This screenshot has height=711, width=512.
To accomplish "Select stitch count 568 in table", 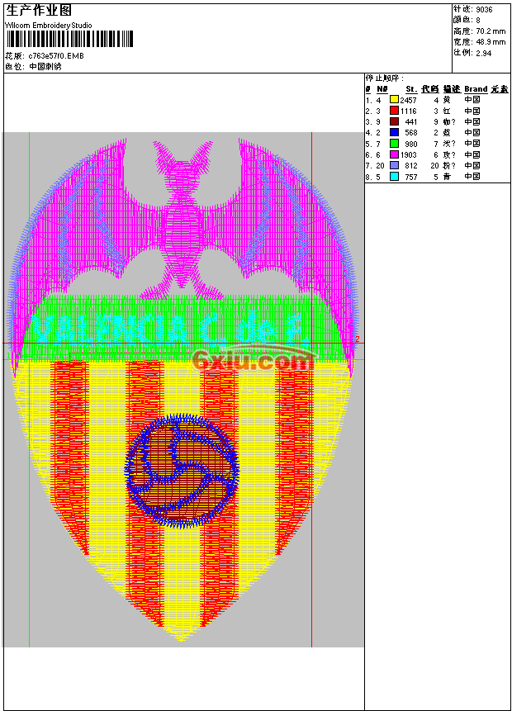I will [411, 133].
